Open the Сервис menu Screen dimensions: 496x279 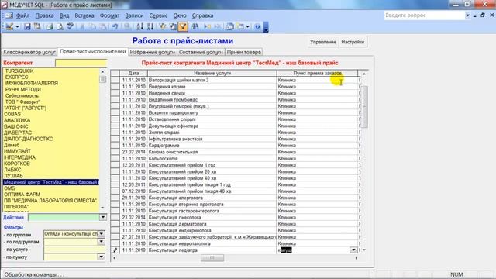coord(158,15)
